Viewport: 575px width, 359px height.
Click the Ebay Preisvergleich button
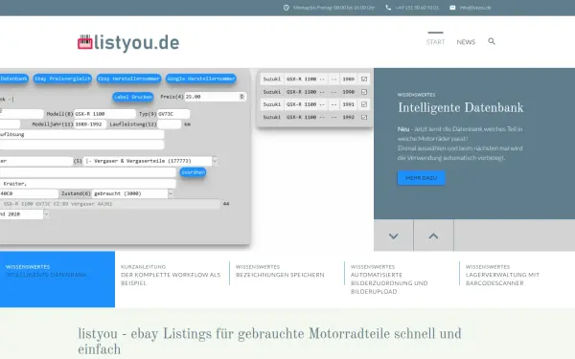[x=62, y=79]
